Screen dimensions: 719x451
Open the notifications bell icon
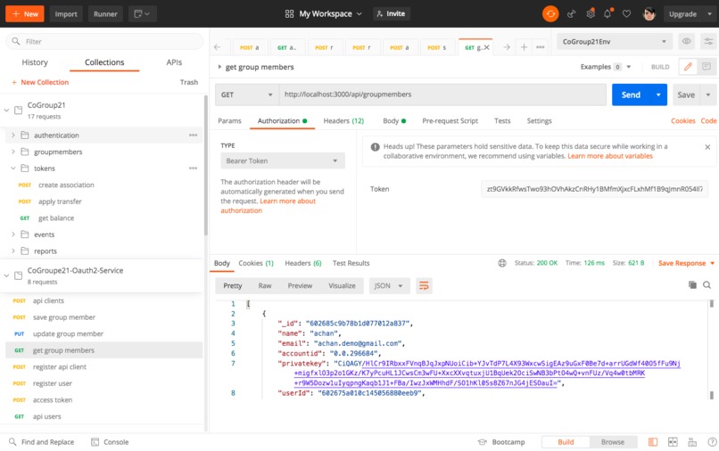click(x=607, y=13)
